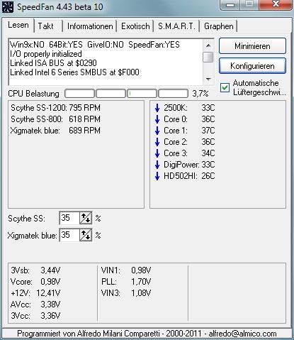Image resolution: width=294 pixels, height=340 pixels.
Task: Click the Konfigurieren button
Action: [252, 66]
